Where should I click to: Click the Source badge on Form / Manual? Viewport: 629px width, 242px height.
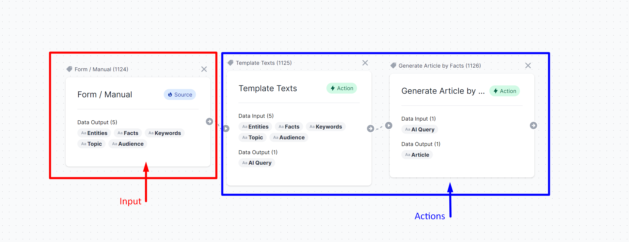[x=180, y=95]
